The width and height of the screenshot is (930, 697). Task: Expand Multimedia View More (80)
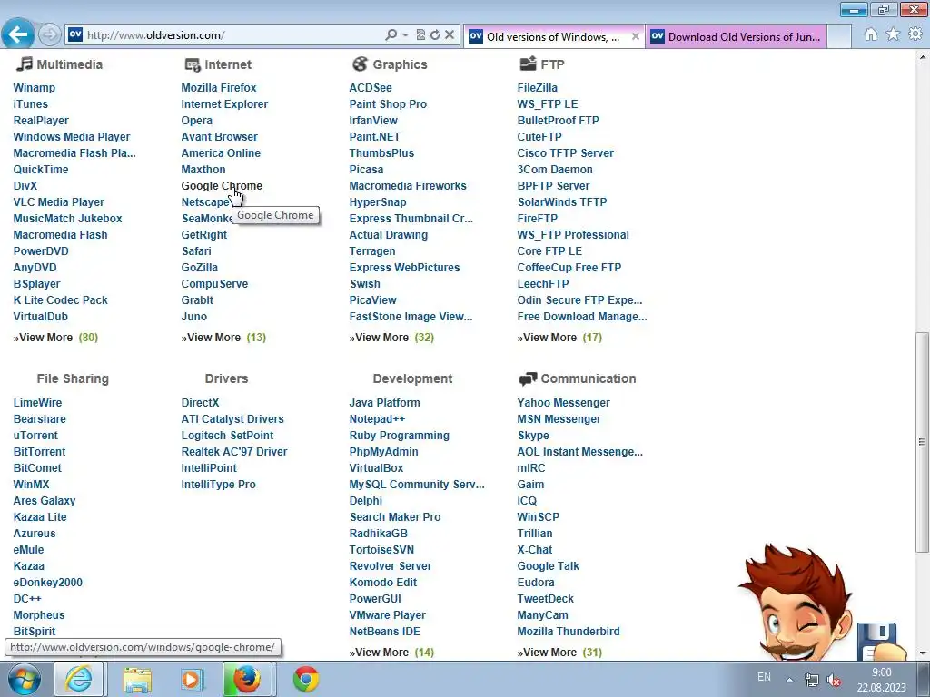click(55, 338)
